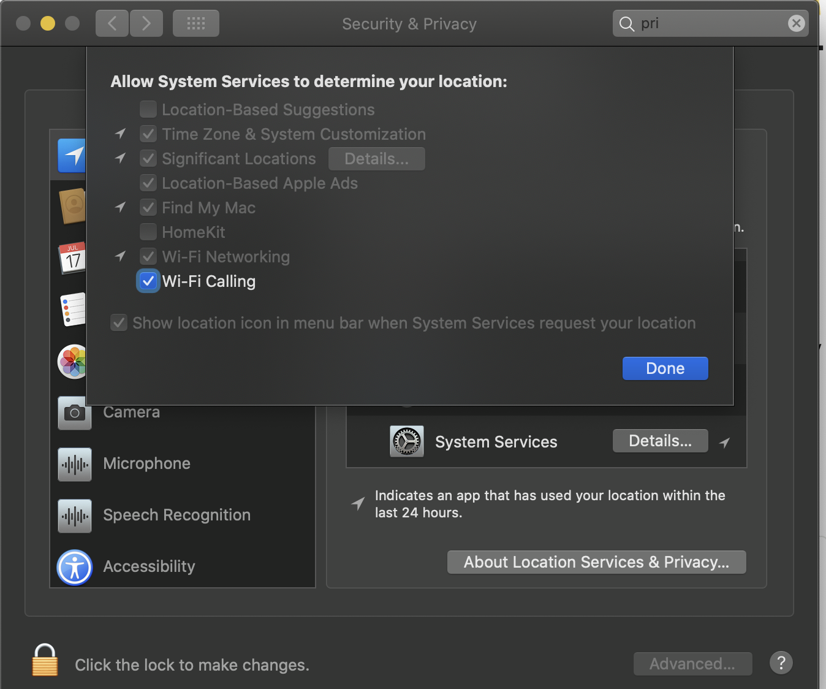Click the Microphone waveform icon
Image resolution: width=826 pixels, height=689 pixels.
[75, 464]
